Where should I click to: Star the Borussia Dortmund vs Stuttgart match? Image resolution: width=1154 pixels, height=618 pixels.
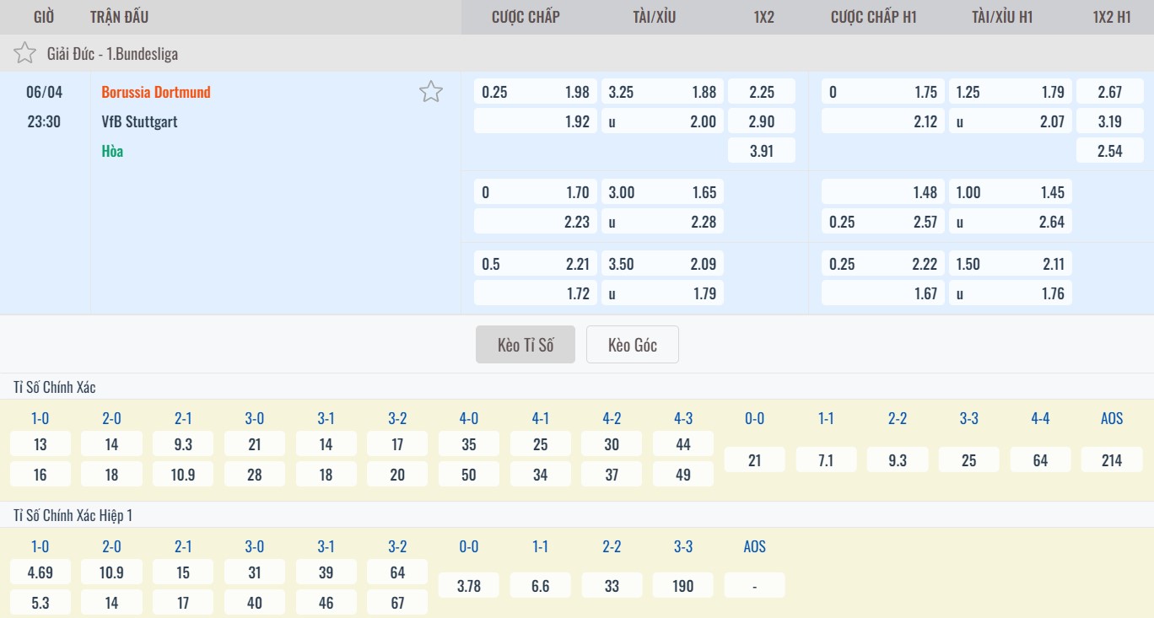pos(431,92)
